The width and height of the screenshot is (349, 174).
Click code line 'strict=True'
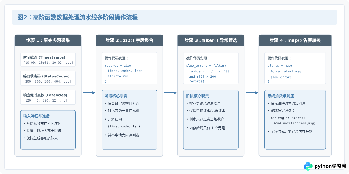[118, 76]
